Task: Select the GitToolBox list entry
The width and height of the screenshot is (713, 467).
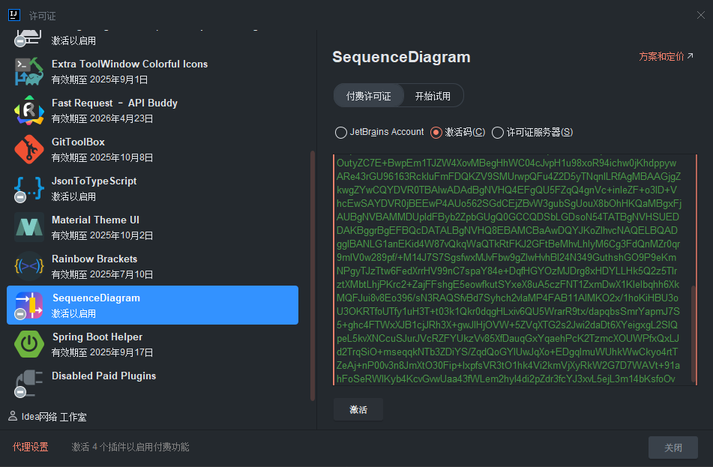Action: click(152, 149)
